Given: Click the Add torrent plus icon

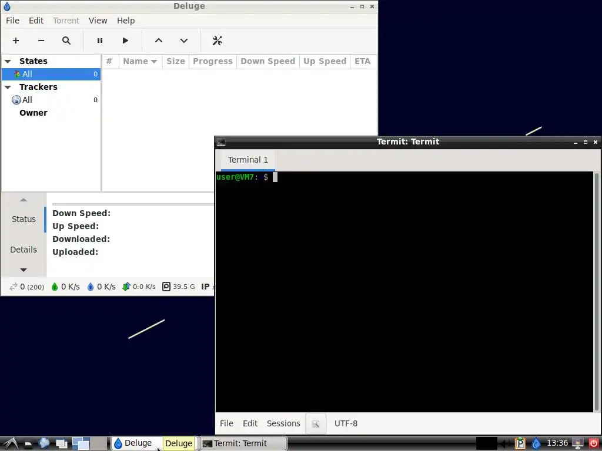Looking at the screenshot, I should coord(16,41).
